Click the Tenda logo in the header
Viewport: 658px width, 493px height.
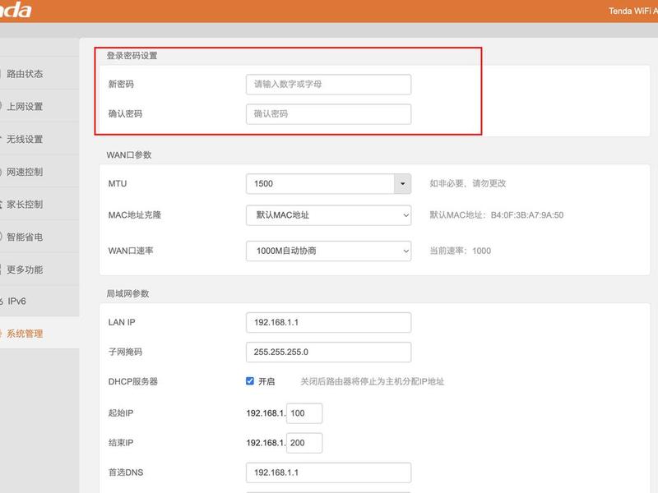[x=16, y=10]
